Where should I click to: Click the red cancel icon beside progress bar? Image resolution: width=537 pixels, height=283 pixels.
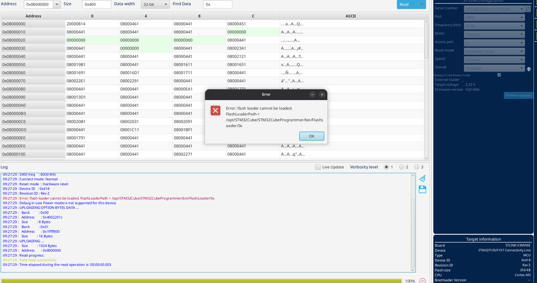pos(423,281)
